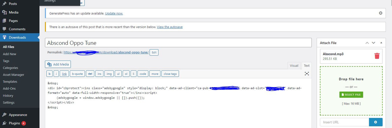Click the Downloads icon in sidebar
Image resolution: width=392 pixels, height=128 pixels.
4,38
